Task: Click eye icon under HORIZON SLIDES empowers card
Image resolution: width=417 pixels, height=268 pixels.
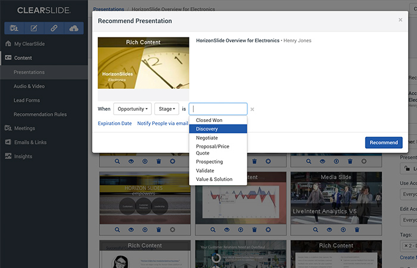Action: pyautogui.click(x=131, y=230)
